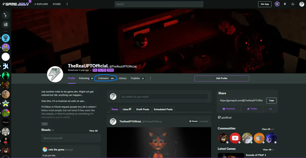Open the blue globe community in sidebar
This screenshot has width=306, height=158.
(x=6, y=38)
